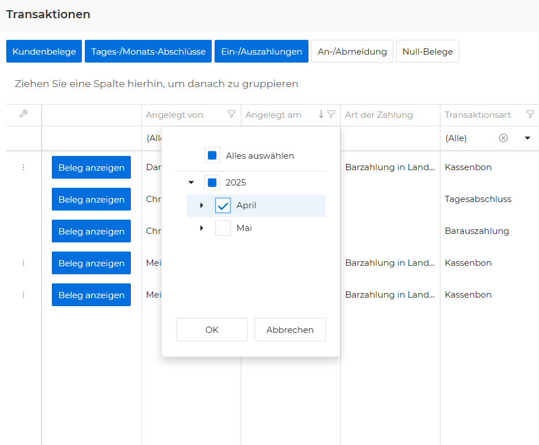Open filter icon on Angelegt von column

click(232, 114)
